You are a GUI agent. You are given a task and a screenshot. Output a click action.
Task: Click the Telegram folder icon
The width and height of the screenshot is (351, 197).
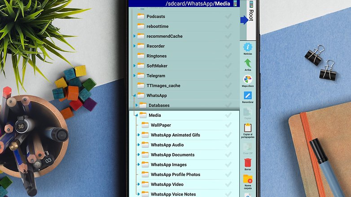click(140, 76)
